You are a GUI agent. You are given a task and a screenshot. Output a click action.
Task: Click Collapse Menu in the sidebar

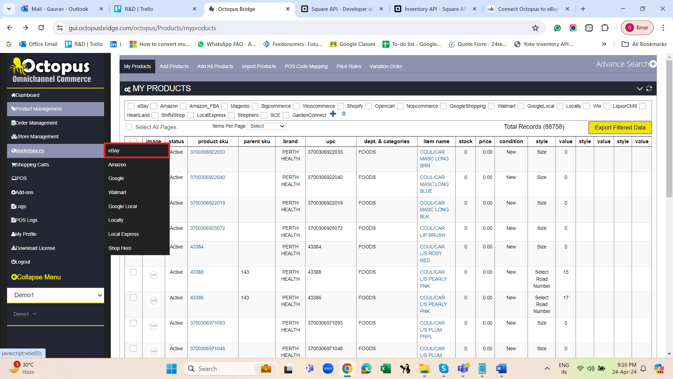36,277
